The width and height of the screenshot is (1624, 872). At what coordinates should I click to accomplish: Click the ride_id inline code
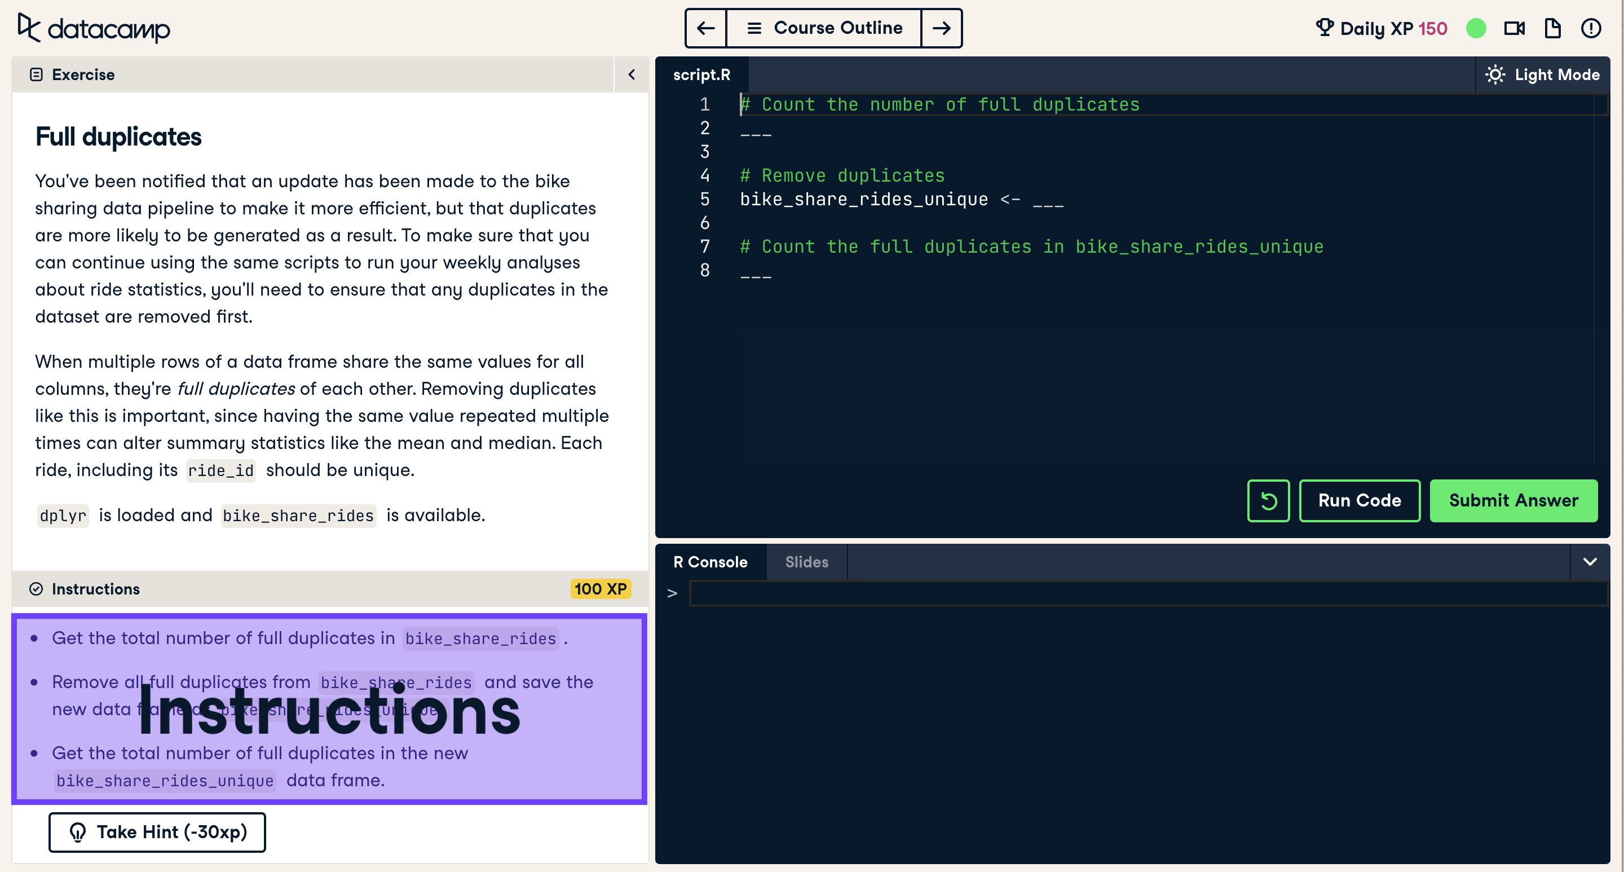220,471
